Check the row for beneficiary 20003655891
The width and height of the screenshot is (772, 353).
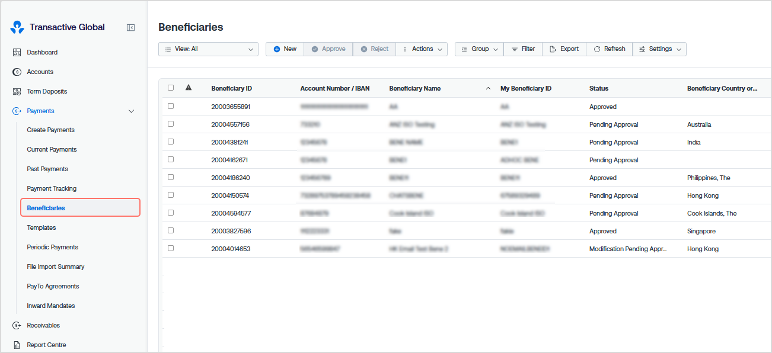pyautogui.click(x=171, y=106)
